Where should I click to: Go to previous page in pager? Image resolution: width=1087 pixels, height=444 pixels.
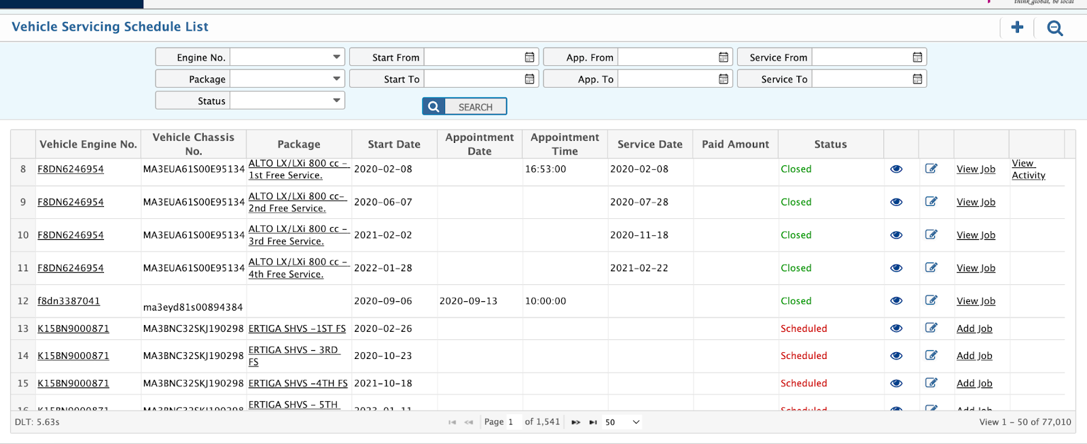pyautogui.click(x=469, y=422)
